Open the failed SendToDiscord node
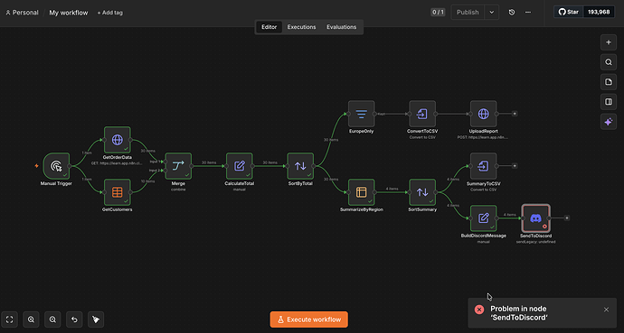 [x=535, y=218]
